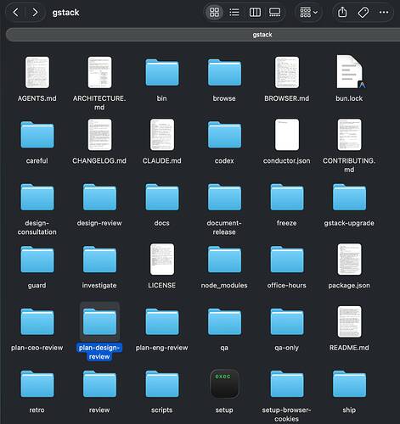Select the browse folder icon
The image size is (400, 424).
tap(224, 72)
